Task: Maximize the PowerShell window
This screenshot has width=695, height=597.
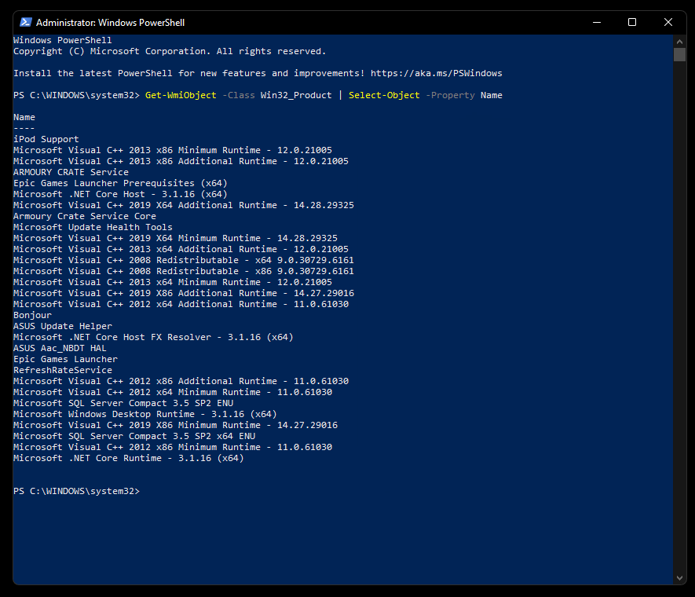Action: click(x=632, y=22)
